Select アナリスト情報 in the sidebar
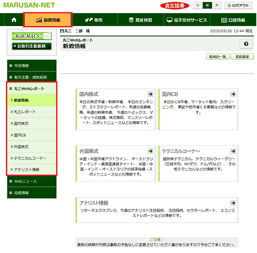This screenshot has height=253, width=257. click(x=32, y=169)
